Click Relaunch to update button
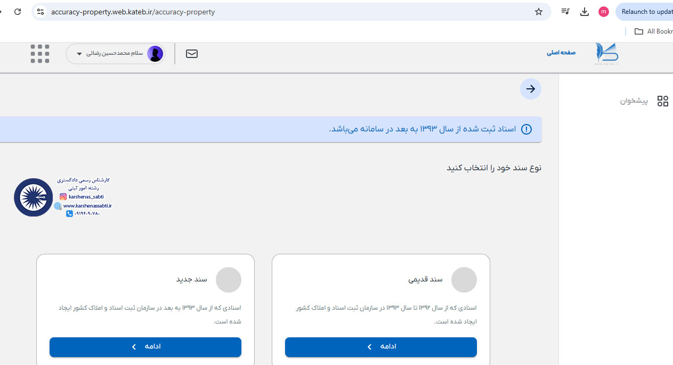 tap(645, 12)
